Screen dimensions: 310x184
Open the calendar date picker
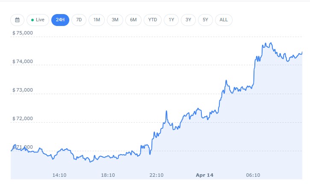coord(17,20)
